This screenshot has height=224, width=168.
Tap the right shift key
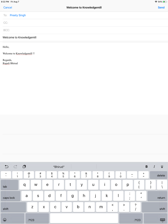click(x=154, y=207)
